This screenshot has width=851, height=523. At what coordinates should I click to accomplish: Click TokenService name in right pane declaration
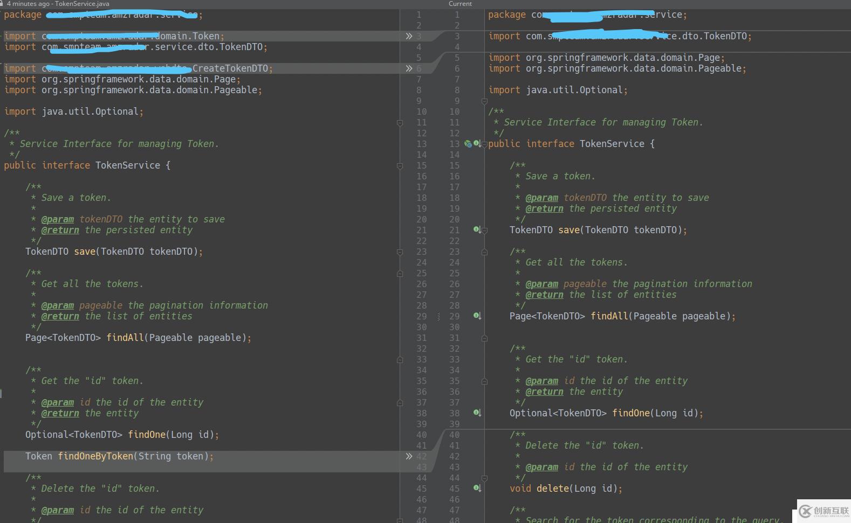click(x=612, y=144)
